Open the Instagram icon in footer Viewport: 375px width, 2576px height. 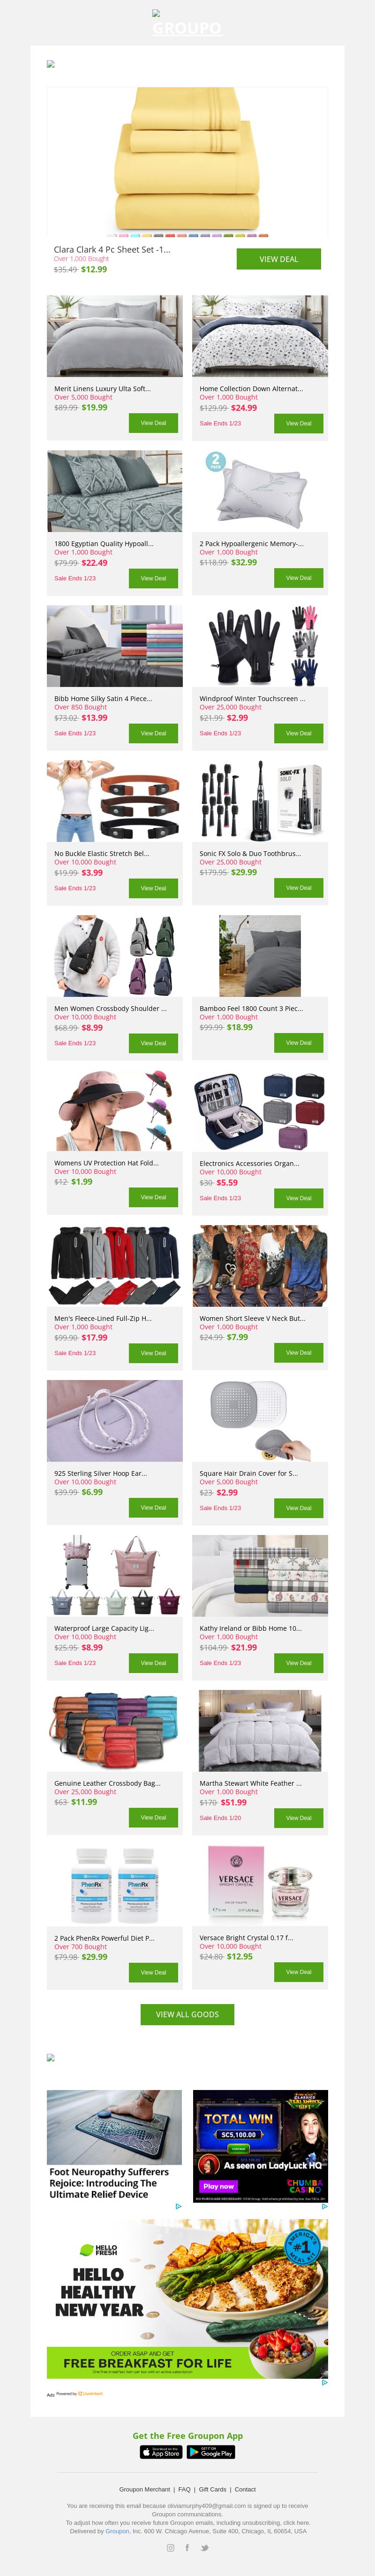(x=171, y=2547)
